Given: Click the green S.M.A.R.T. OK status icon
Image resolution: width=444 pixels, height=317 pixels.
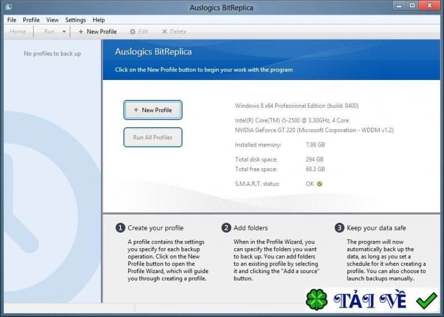Looking at the screenshot, I should pyautogui.click(x=320, y=184).
